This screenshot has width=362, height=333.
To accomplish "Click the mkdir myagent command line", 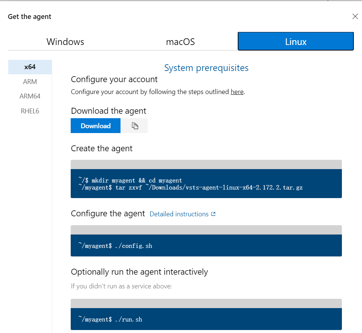I will [x=130, y=180].
